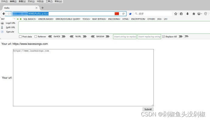Screen dimensions: 210x120
Task: Open the 历史(S) menu
Action: (x=31, y=2)
